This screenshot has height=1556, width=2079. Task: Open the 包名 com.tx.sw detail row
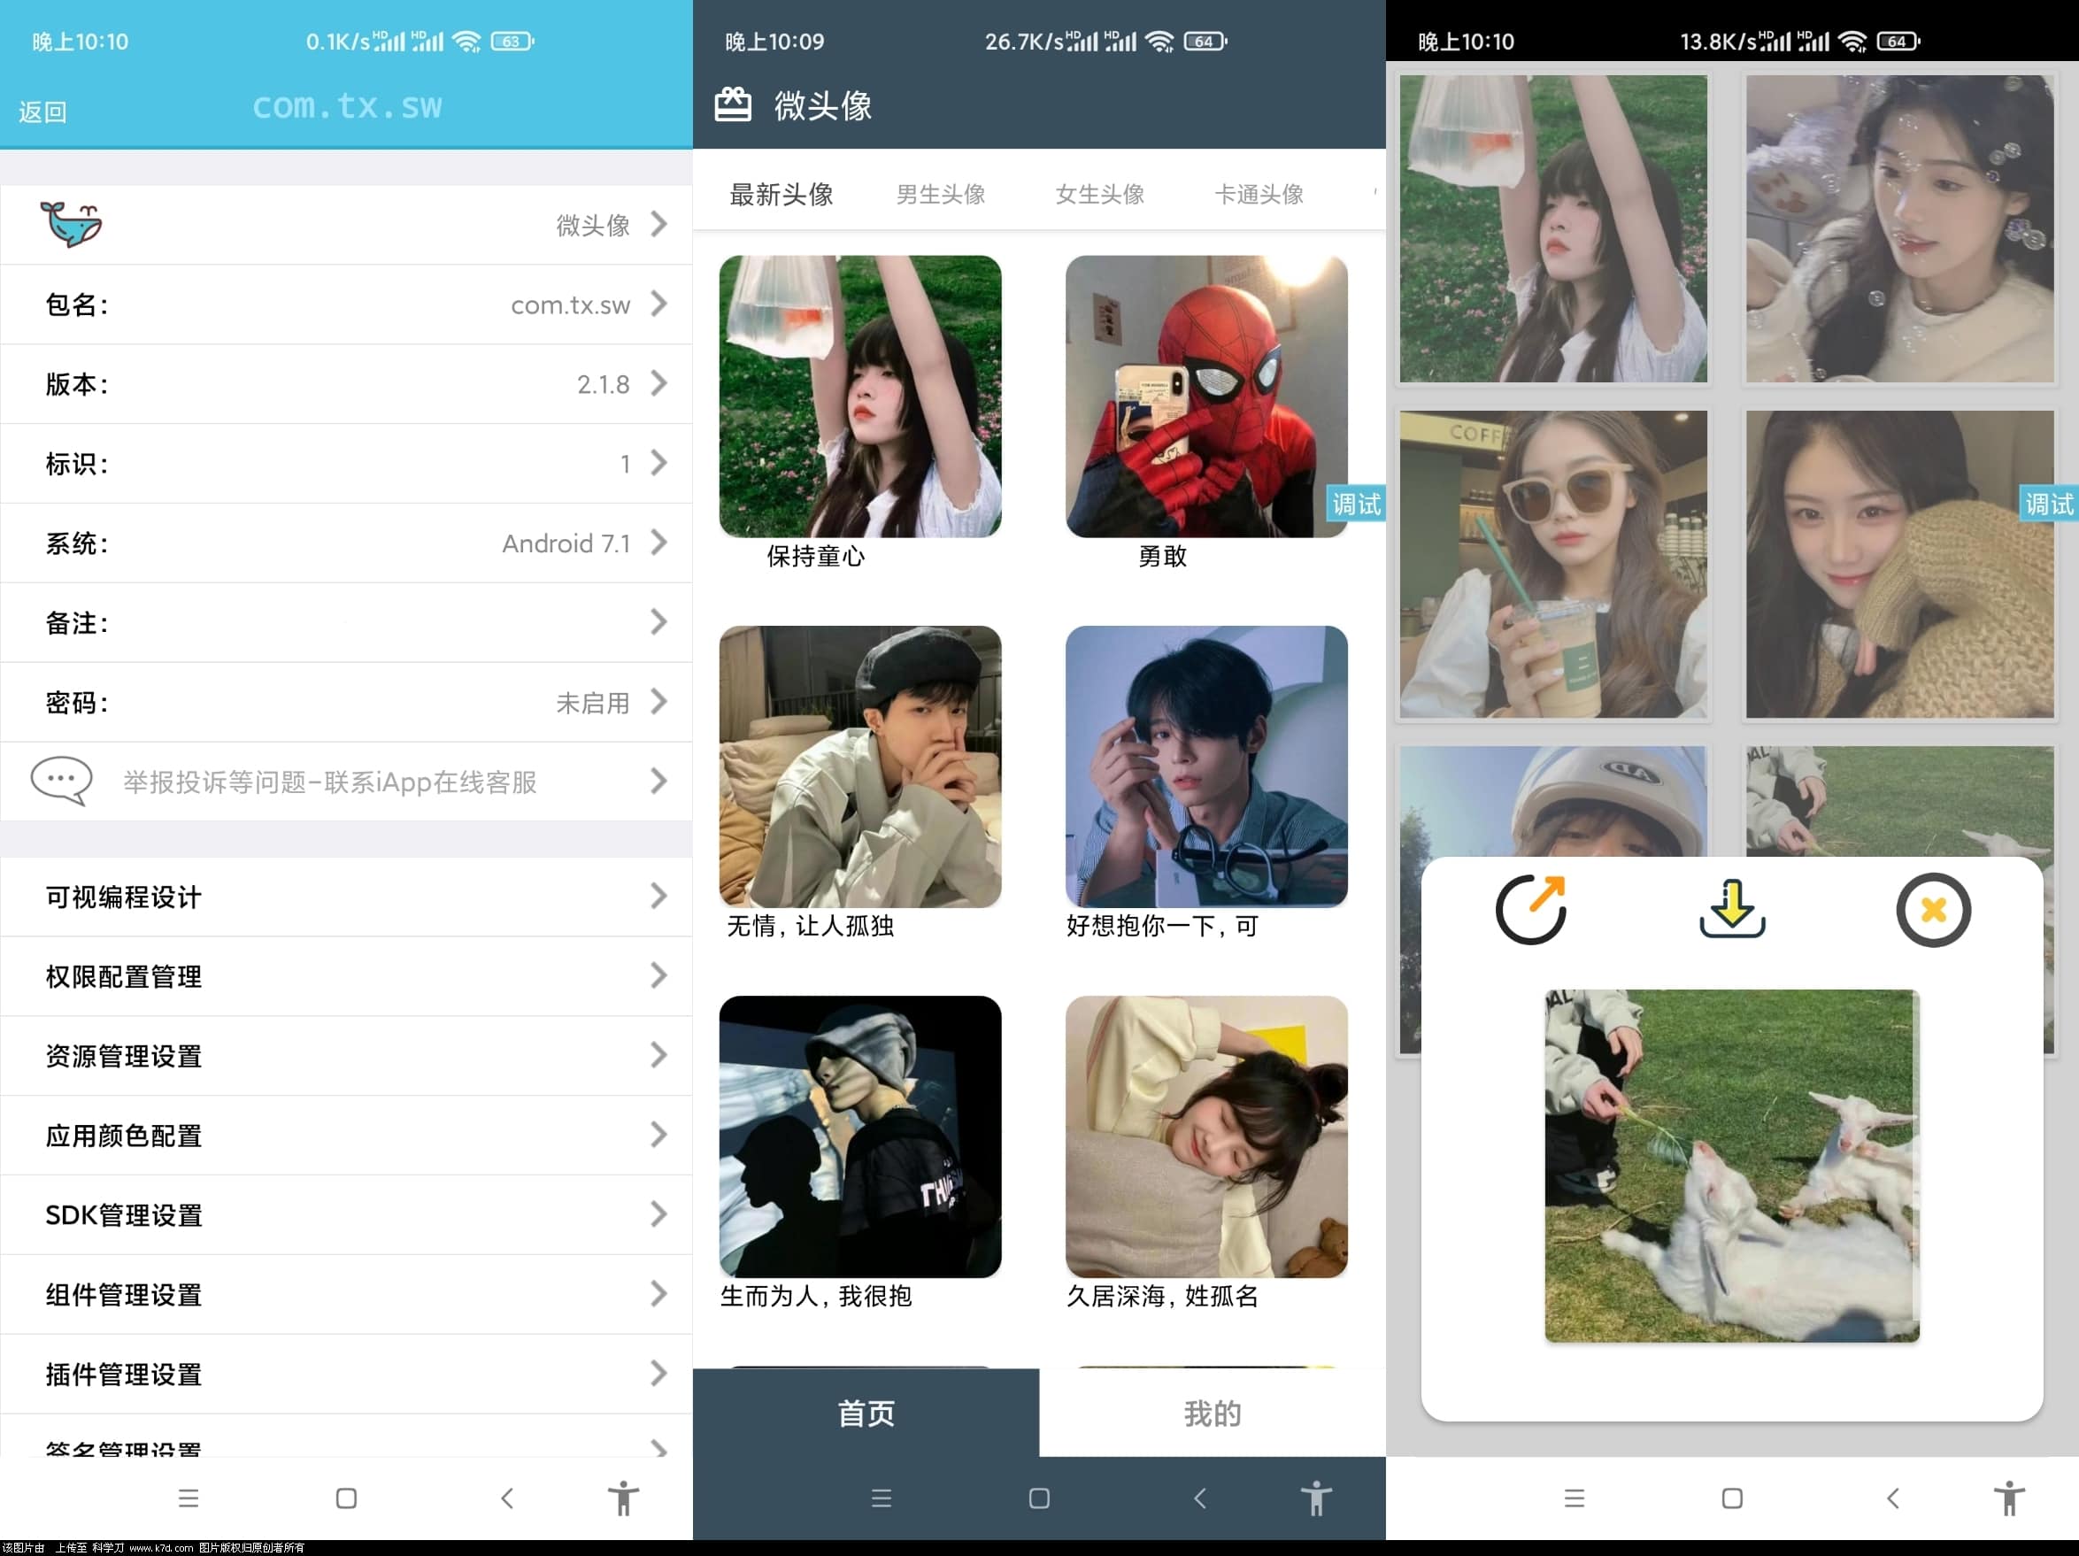(345, 304)
